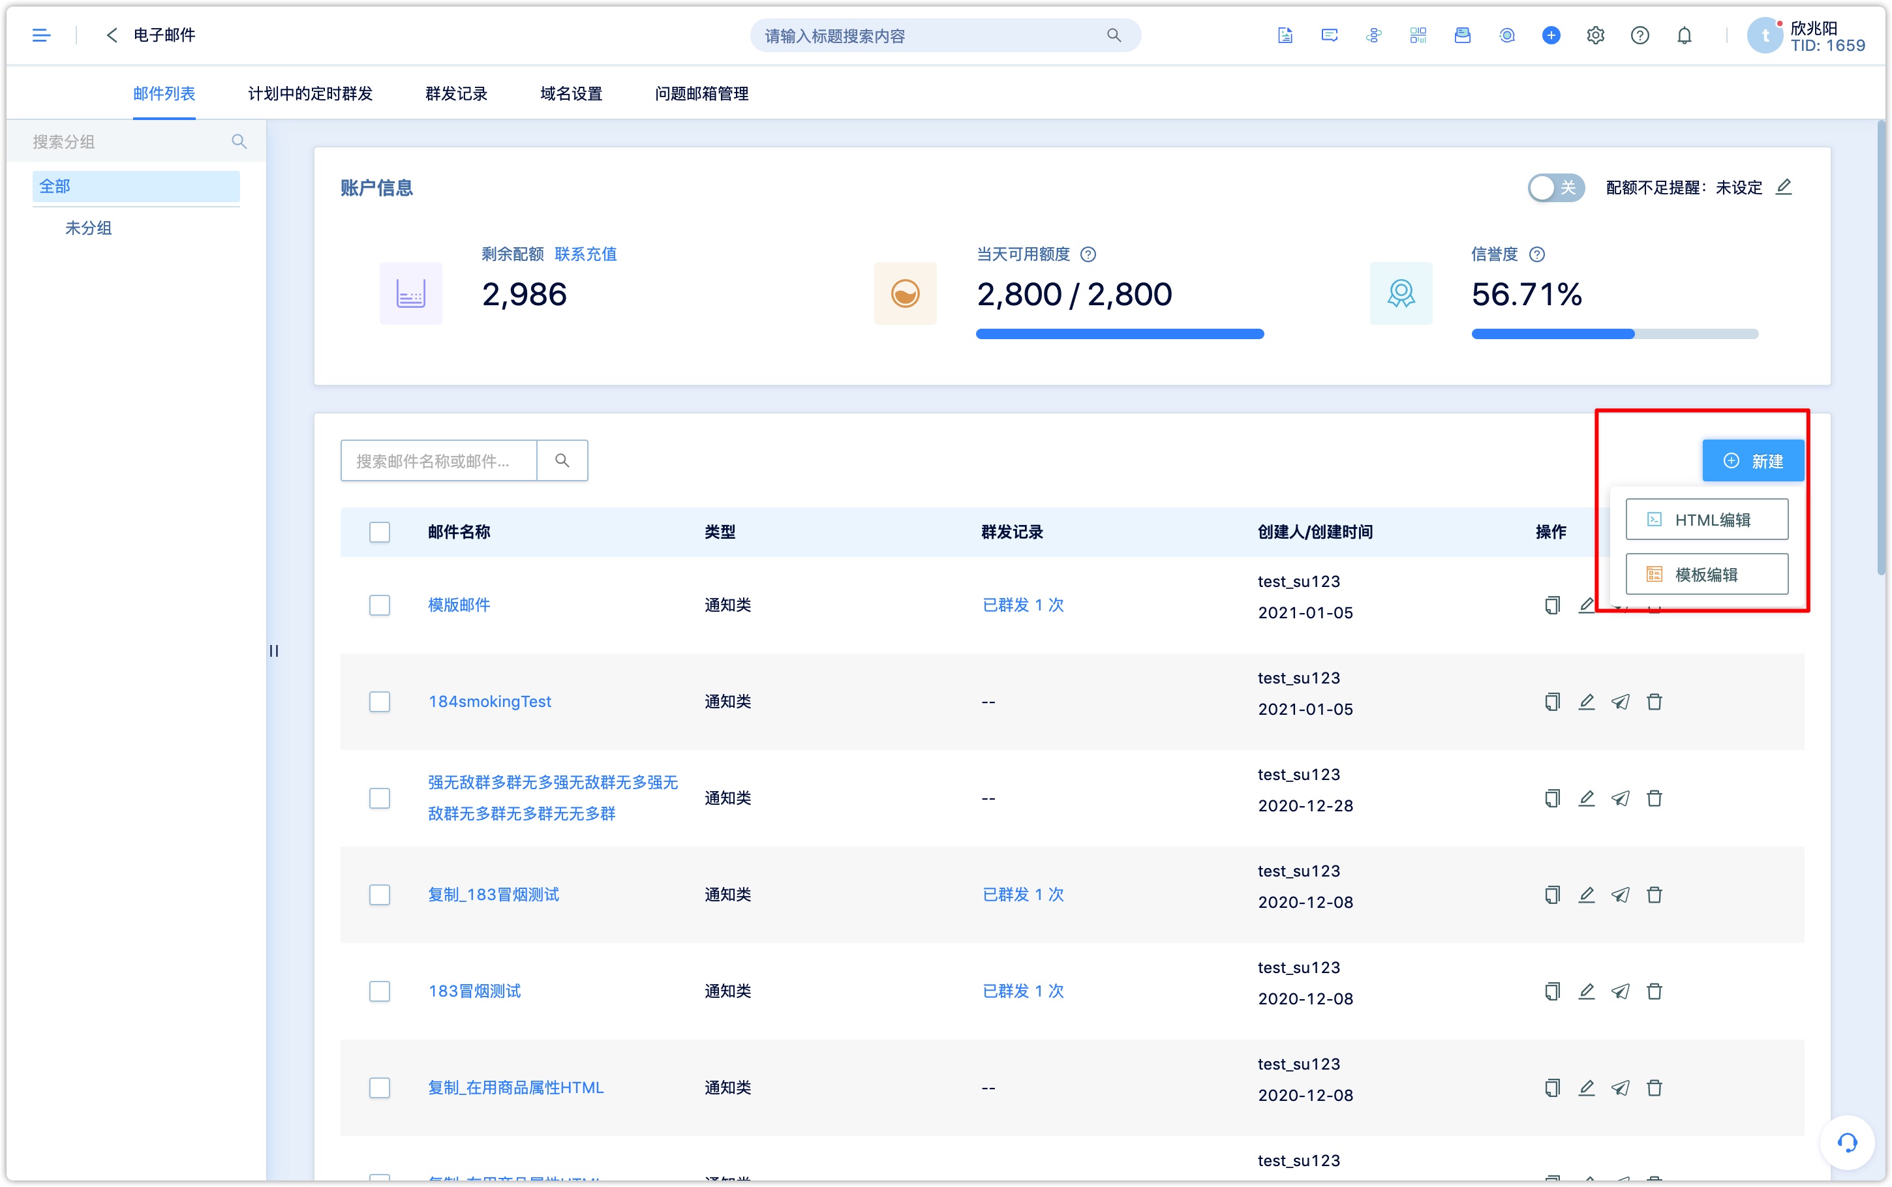Image resolution: width=1892 pixels, height=1187 pixels.
Task: Open the message card icon in top toolbar
Action: coord(1329,35)
